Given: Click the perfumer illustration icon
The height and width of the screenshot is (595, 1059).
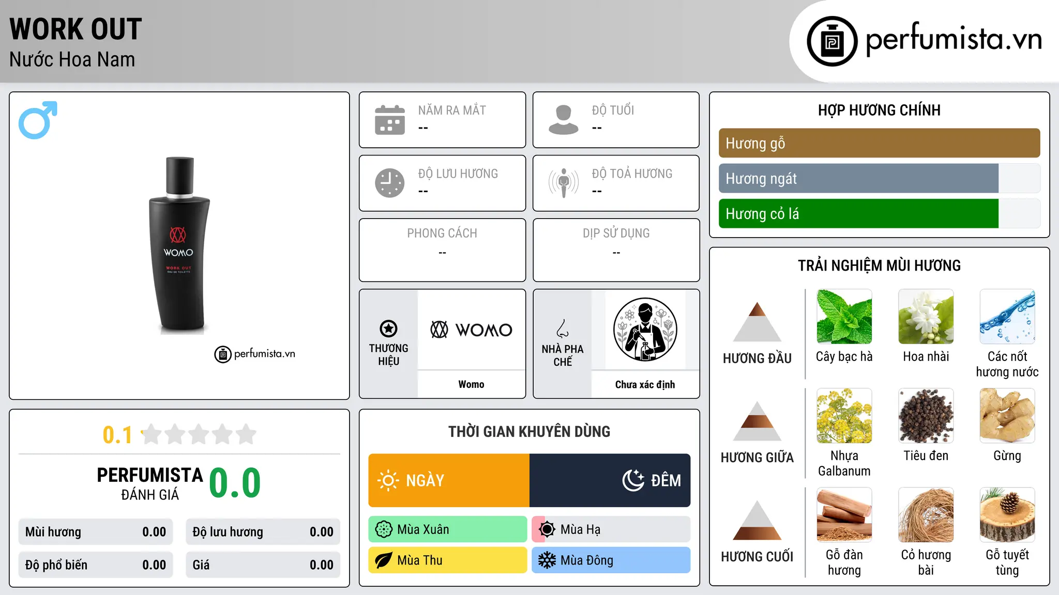Looking at the screenshot, I should (x=645, y=330).
